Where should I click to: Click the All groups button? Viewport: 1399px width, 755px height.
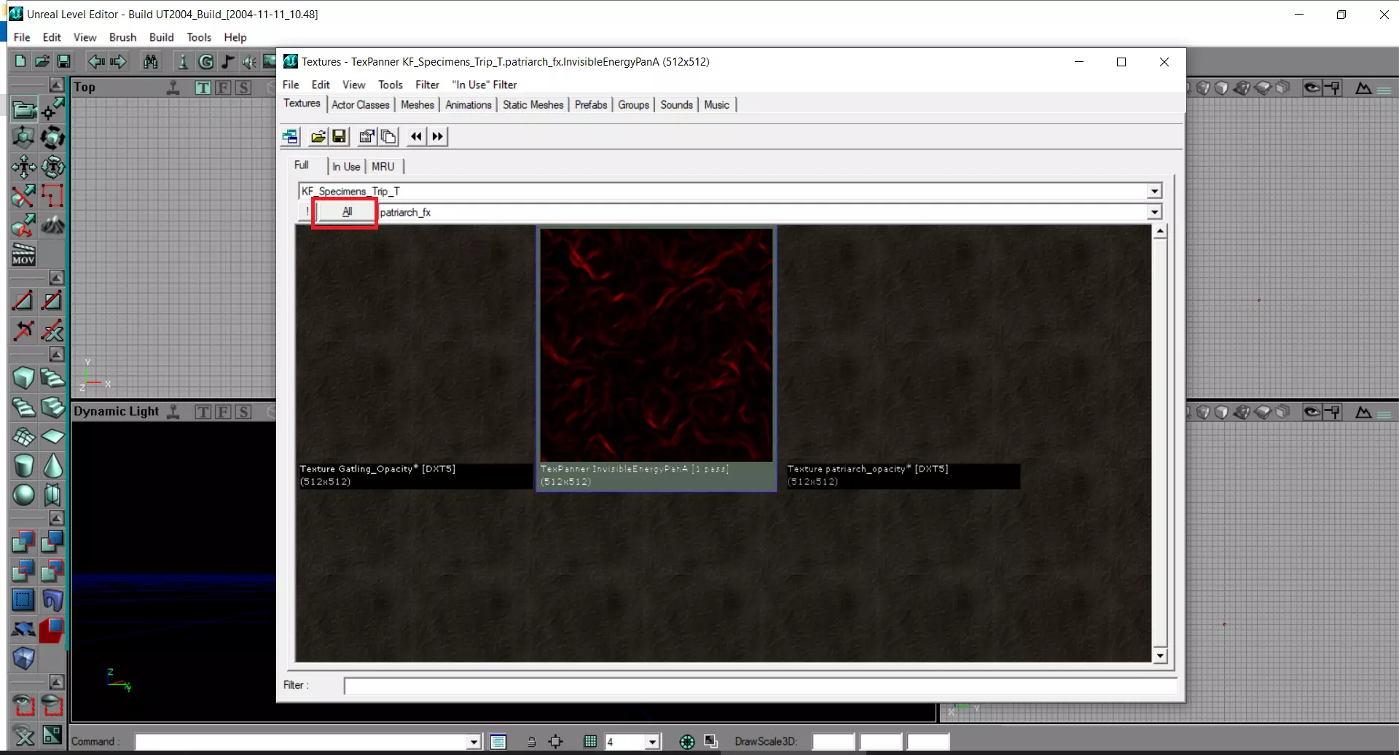347,212
